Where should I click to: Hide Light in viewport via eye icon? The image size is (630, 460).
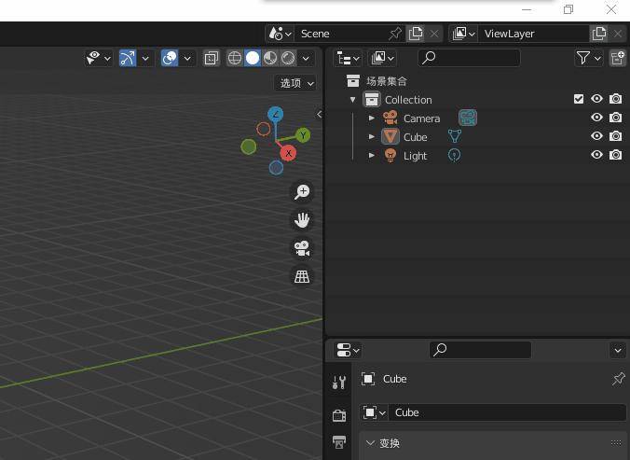tap(597, 154)
